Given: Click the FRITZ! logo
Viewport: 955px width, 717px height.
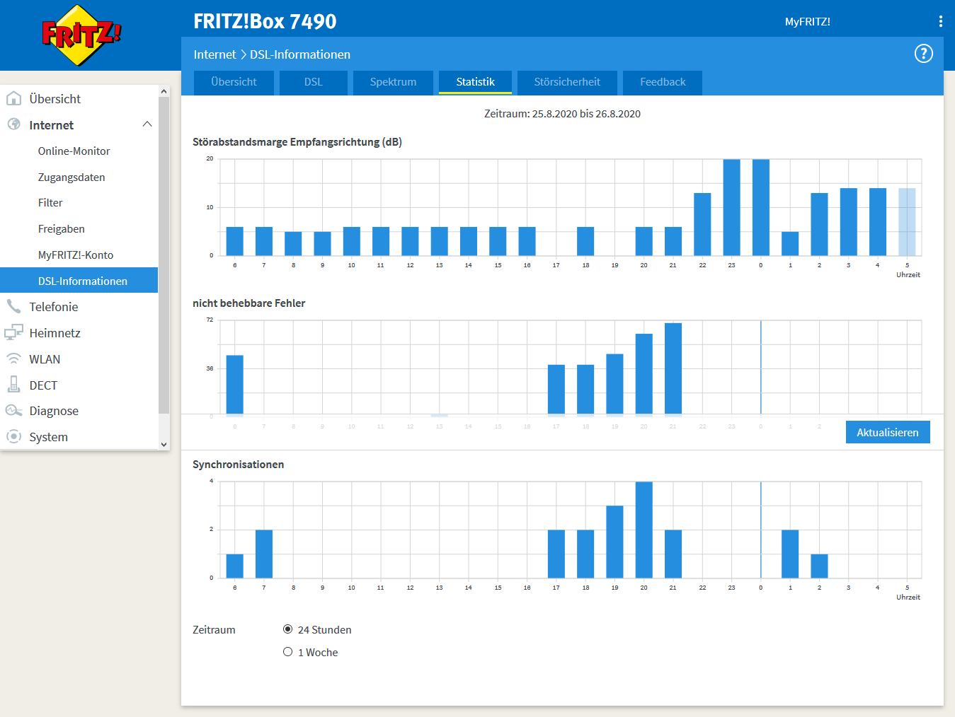Looking at the screenshot, I should coord(81,35).
